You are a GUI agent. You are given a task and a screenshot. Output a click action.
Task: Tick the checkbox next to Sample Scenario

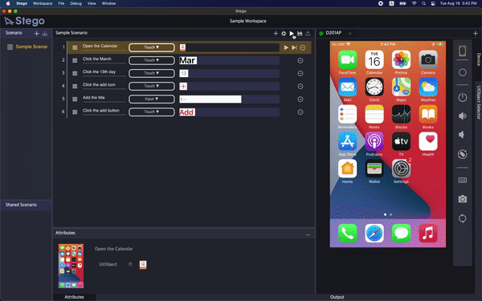(x=10, y=47)
